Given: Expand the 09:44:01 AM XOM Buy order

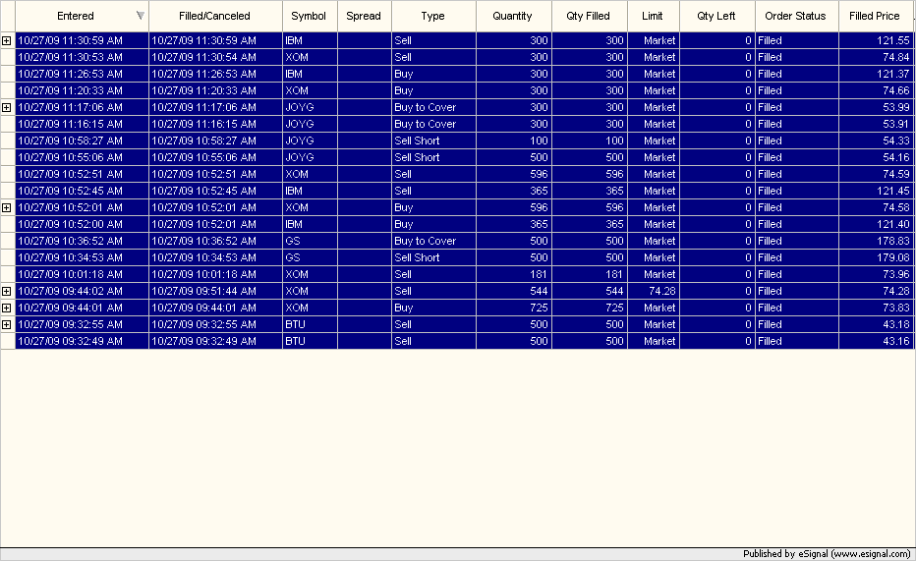Looking at the screenshot, I should click(7, 308).
